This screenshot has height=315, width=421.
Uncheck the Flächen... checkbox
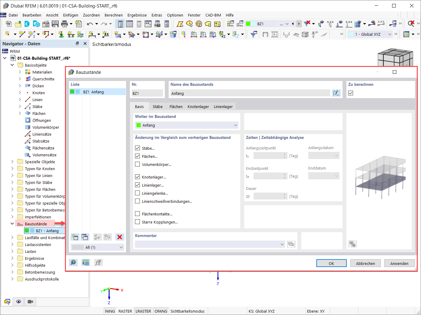(x=137, y=156)
